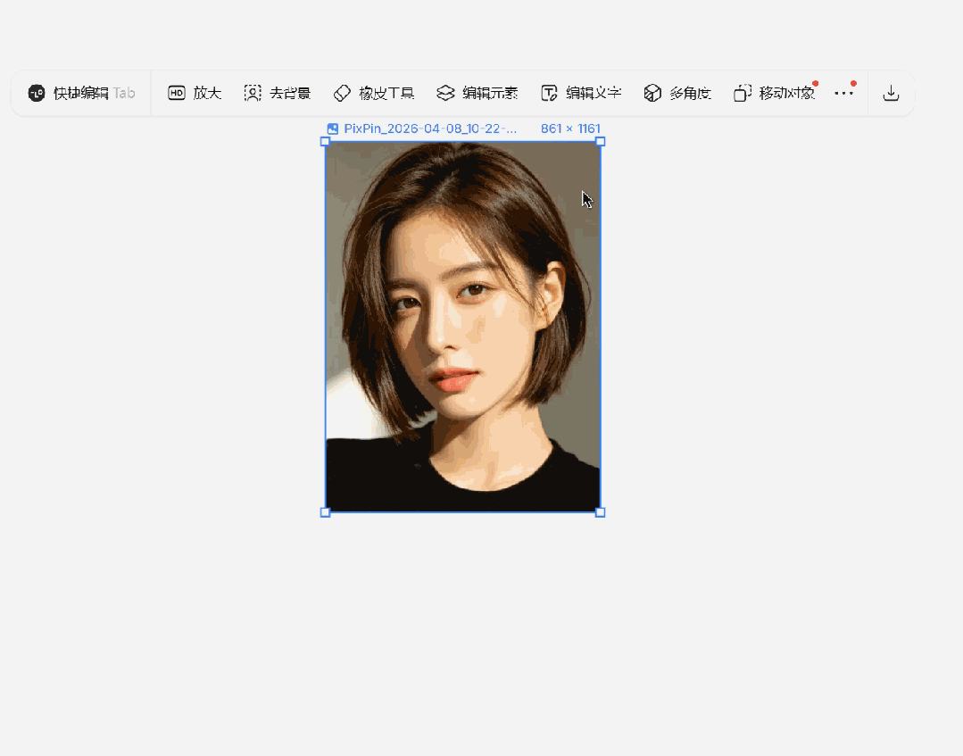Open the 快捷编辑 quick edit tool

tap(81, 94)
